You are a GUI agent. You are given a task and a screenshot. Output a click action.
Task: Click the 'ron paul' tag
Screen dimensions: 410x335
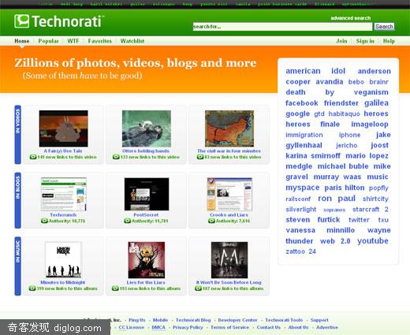click(x=337, y=199)
